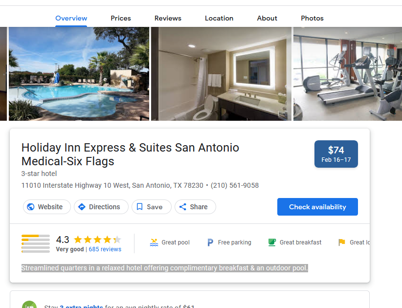Open the bathroom photo thumbnail
The height and width of the screenshot is (308, 402).
[221, 74]
